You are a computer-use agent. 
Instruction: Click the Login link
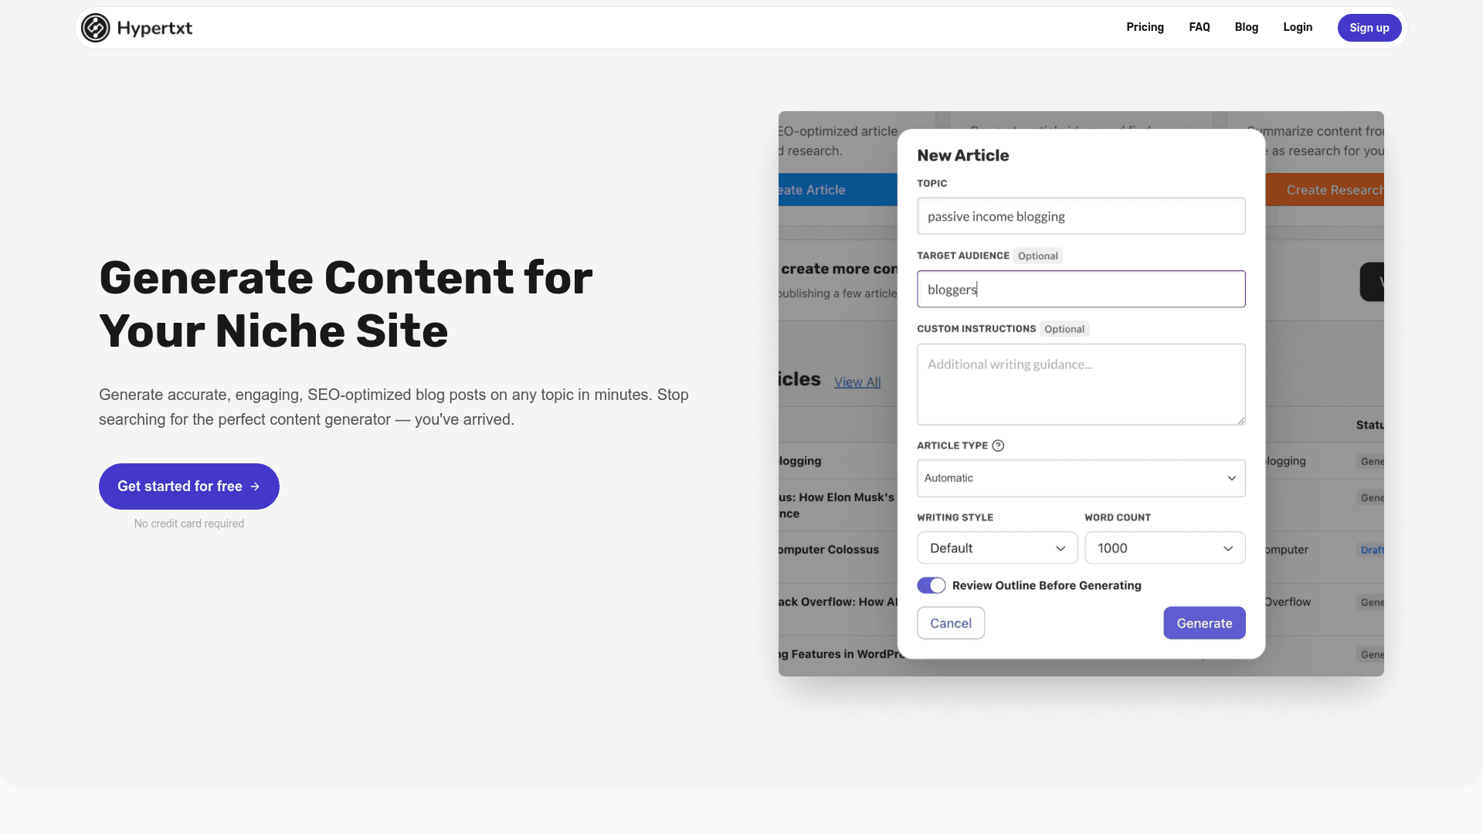coord(1298,27)
